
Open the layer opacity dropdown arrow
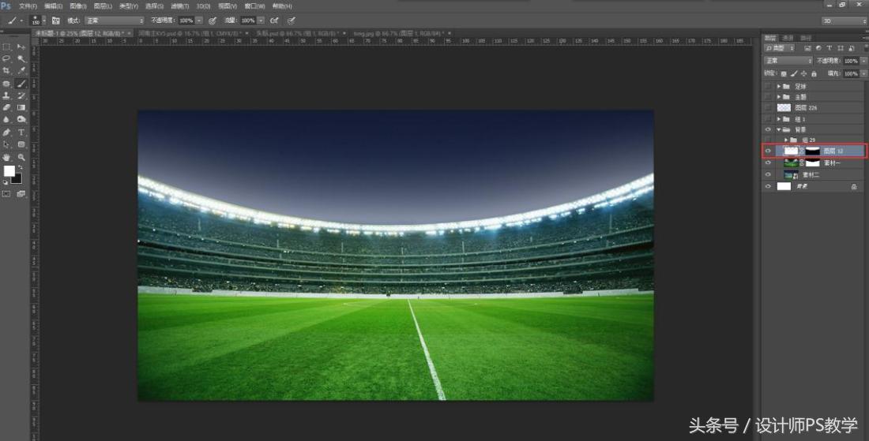click(x=863, y=61)
